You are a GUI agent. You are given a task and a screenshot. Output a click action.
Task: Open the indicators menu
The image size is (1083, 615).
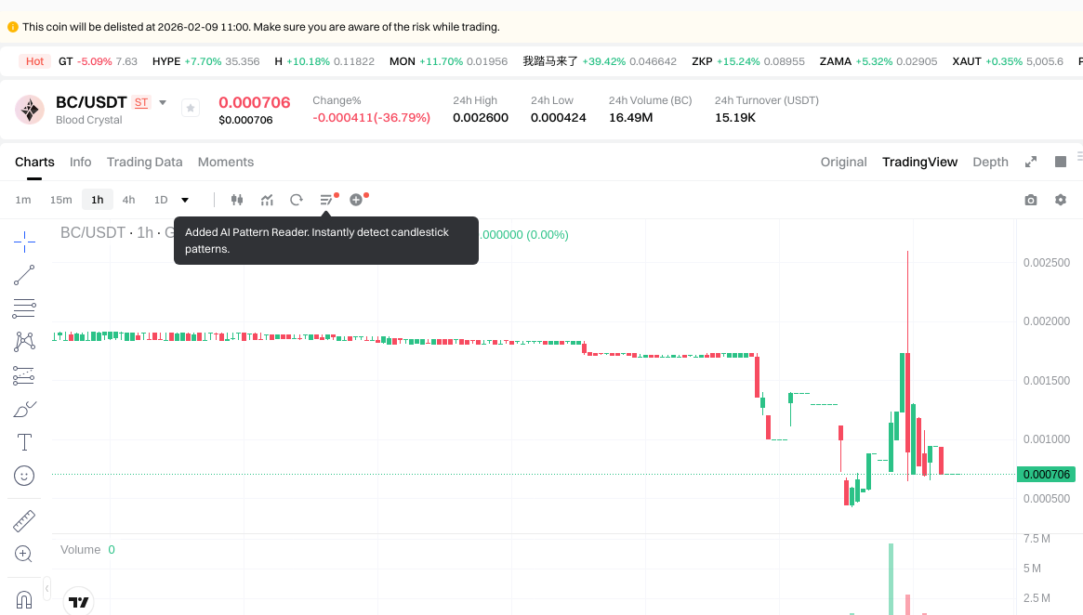(267, 200)
